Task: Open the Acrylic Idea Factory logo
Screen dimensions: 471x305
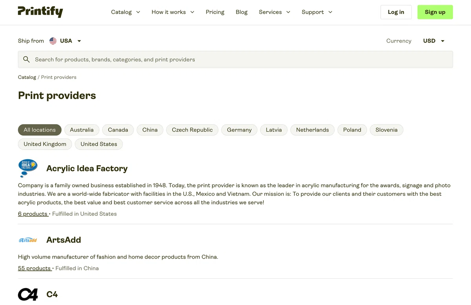Action: point(28,169)
